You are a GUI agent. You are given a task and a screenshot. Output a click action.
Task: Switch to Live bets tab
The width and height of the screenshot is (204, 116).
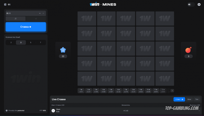(x=179, y=99)
